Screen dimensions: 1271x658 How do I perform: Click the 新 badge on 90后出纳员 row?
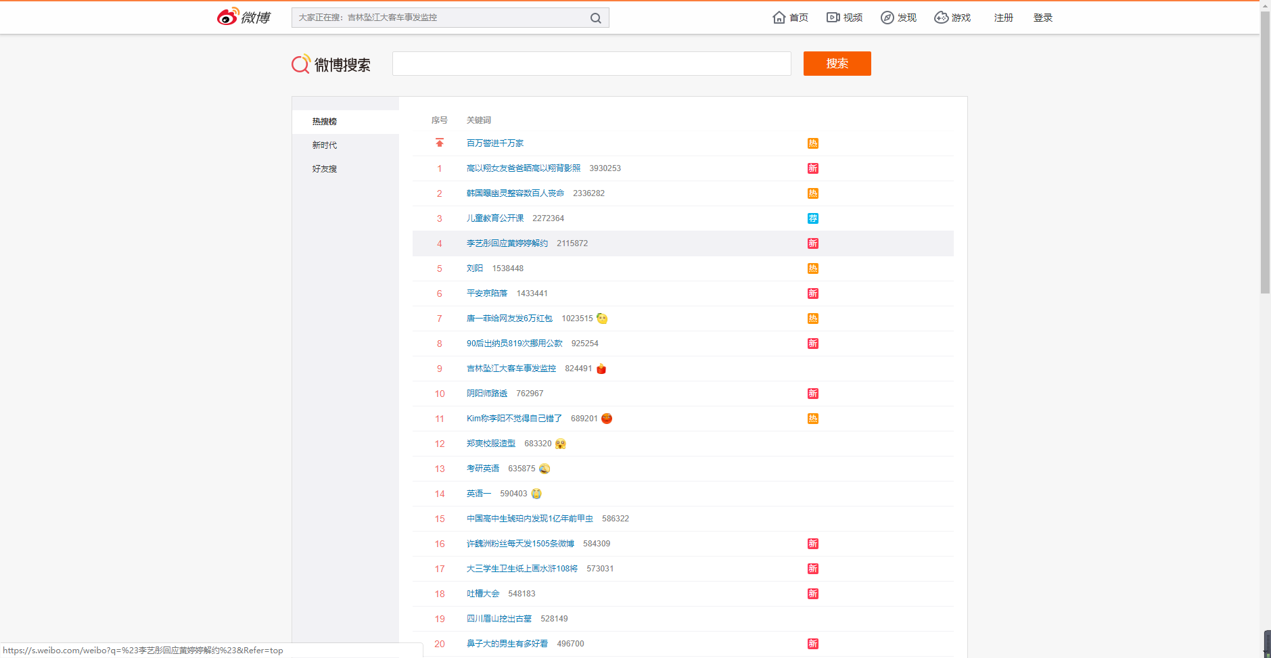tap(813, 344)
